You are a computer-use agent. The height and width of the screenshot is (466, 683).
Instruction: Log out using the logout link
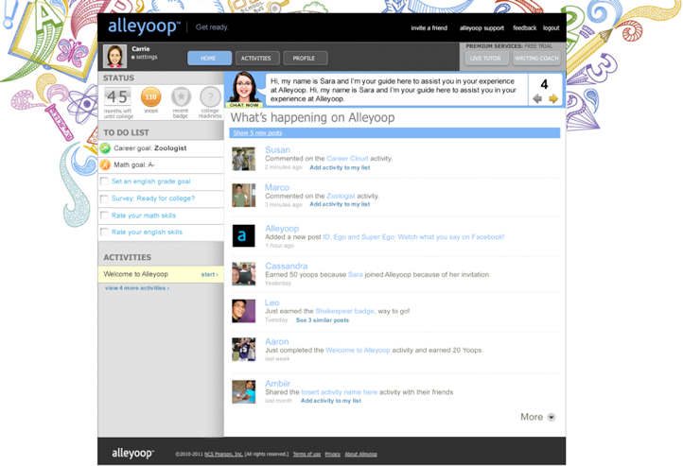[551, 27]
